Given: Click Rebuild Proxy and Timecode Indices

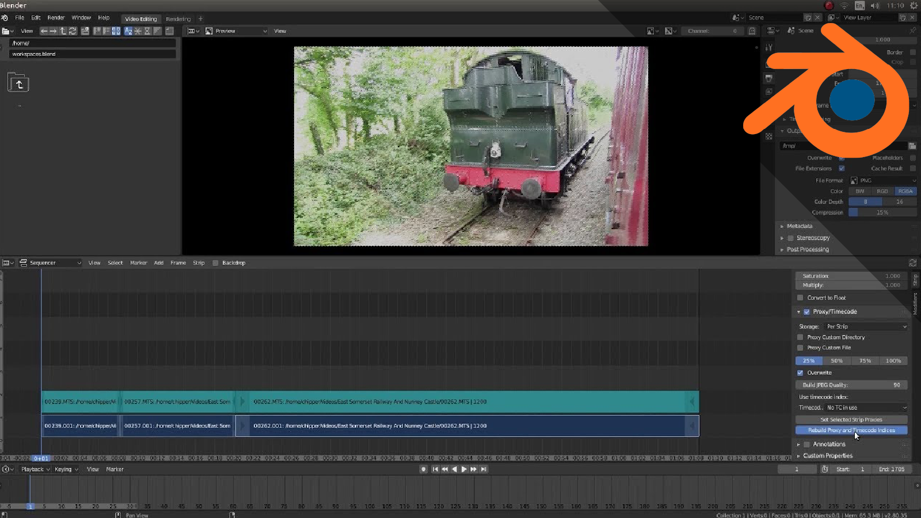Looking at the screenshot, I should tap(851, 431).
